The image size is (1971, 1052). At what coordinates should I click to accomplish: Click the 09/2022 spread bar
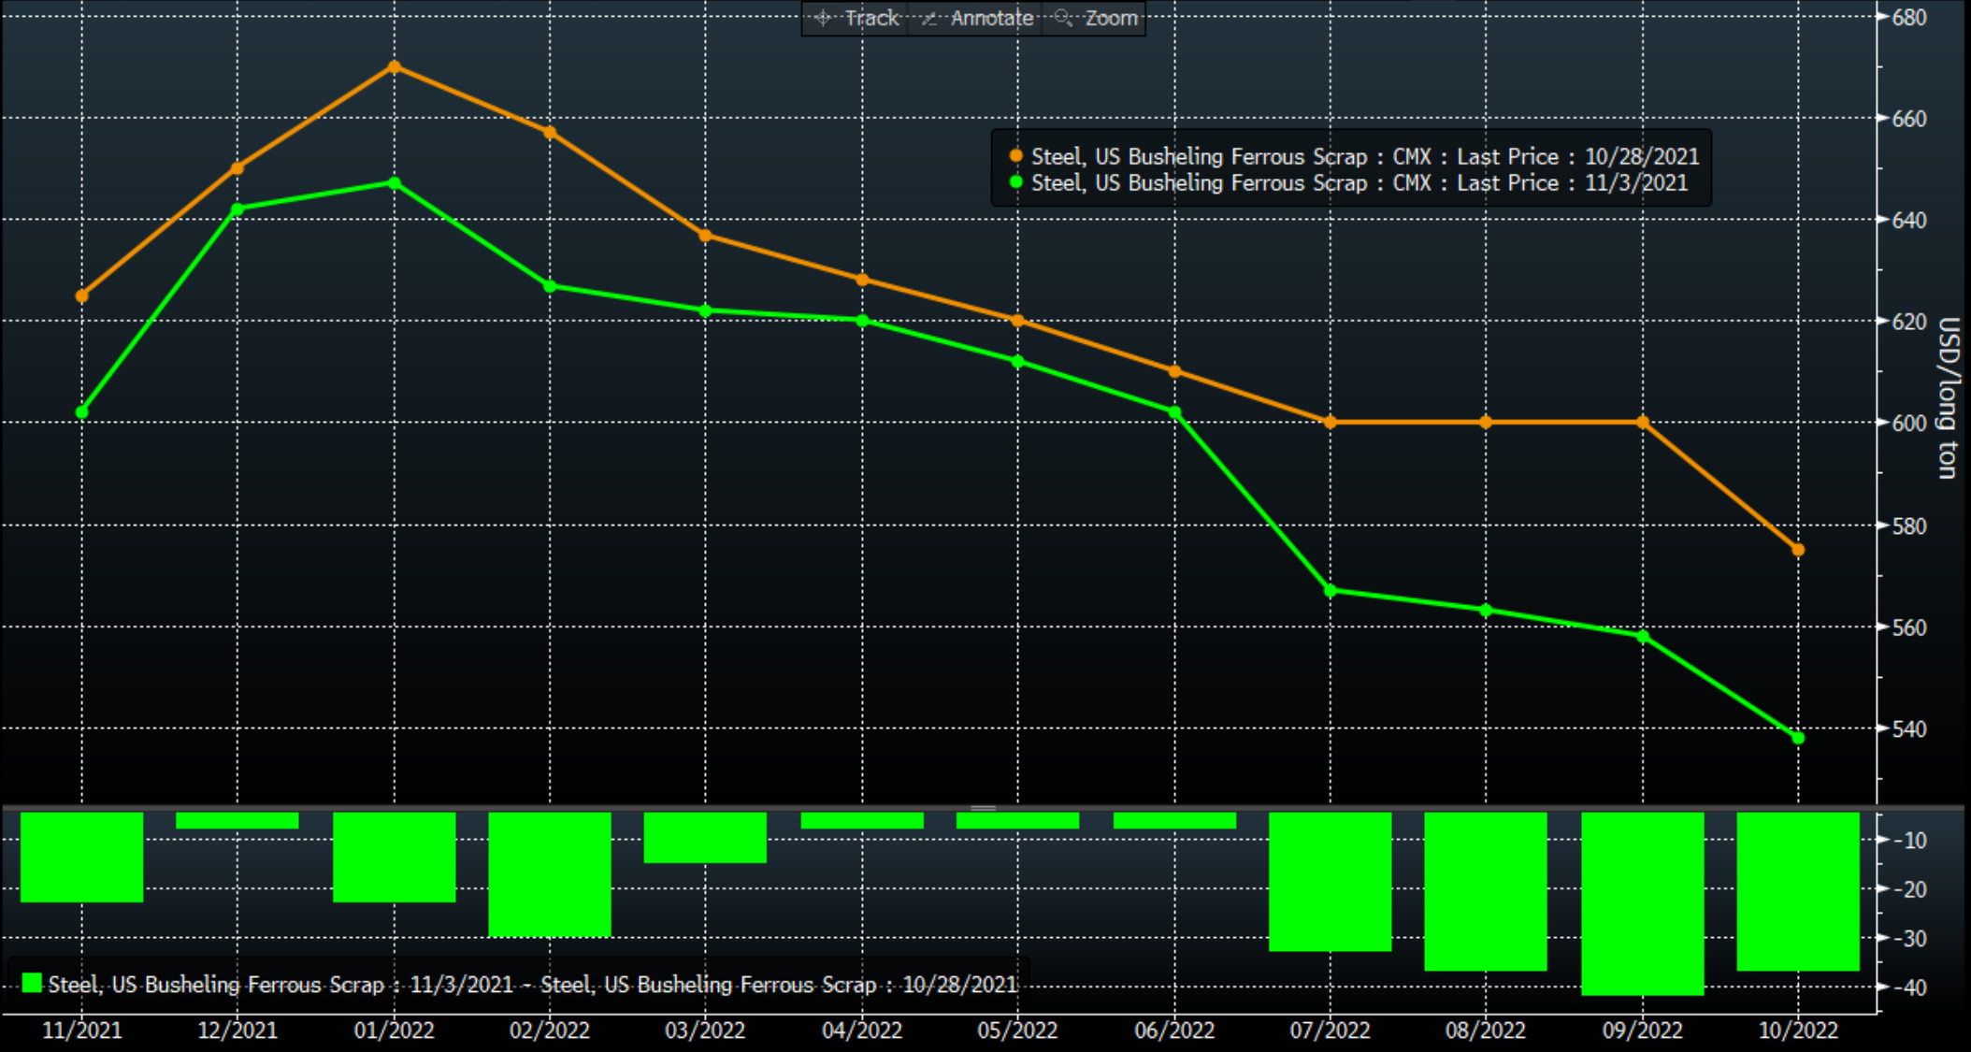pos(1642,902)
